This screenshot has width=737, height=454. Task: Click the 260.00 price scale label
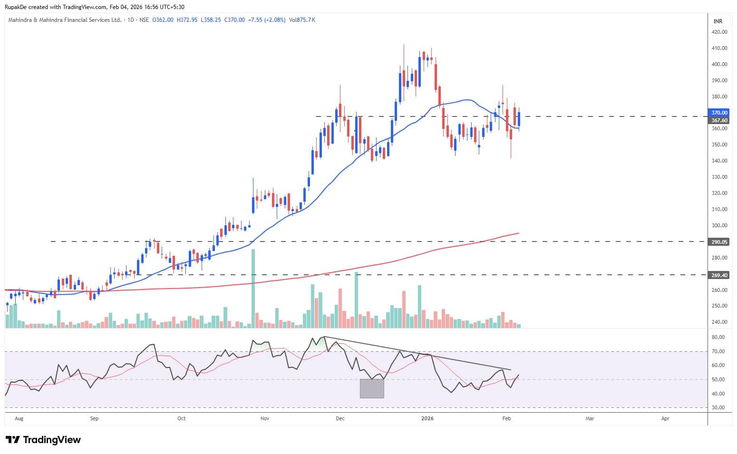pyautogui.click(x=719, y=290)
